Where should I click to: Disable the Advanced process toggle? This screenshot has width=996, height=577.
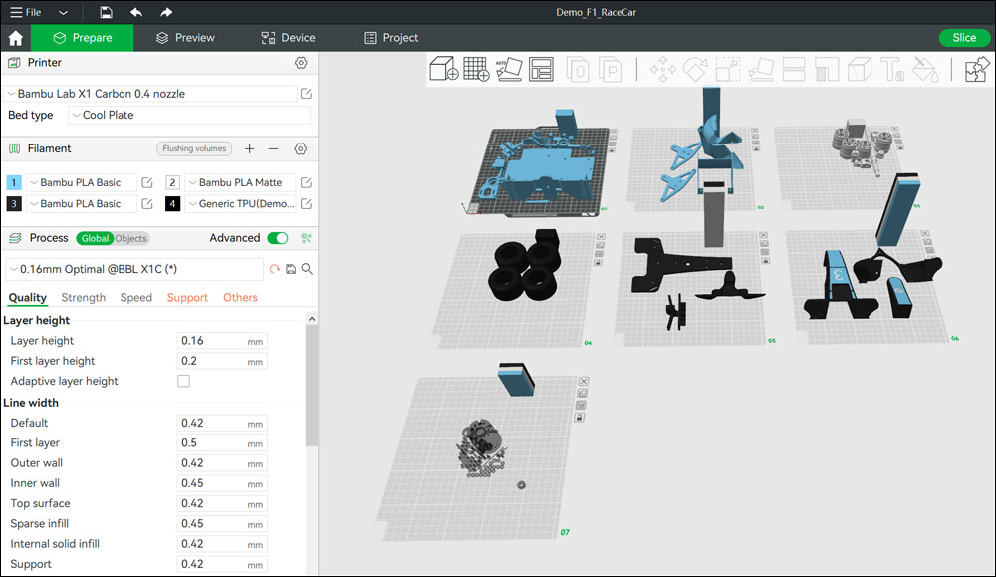[x=276, y=238]
